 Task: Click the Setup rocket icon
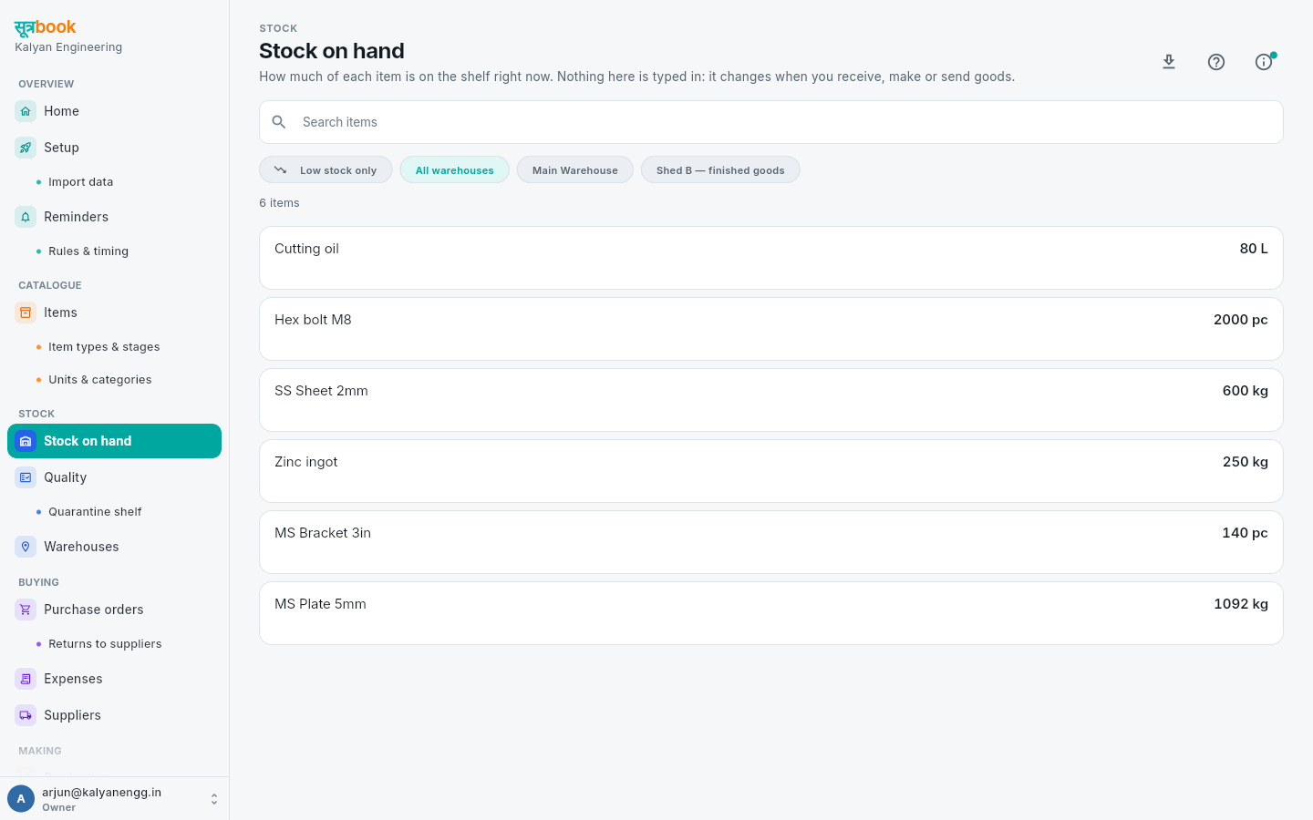click(x=26, y=148)
